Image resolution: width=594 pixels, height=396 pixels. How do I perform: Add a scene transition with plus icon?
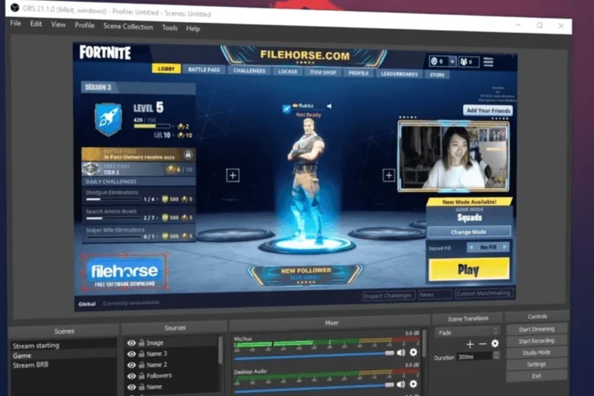coord(469,344)
